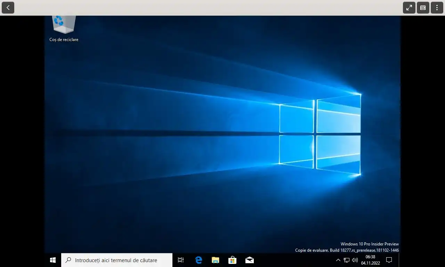Open the clock showing 06:38
The image size is (445, 267).
[370, 260]
